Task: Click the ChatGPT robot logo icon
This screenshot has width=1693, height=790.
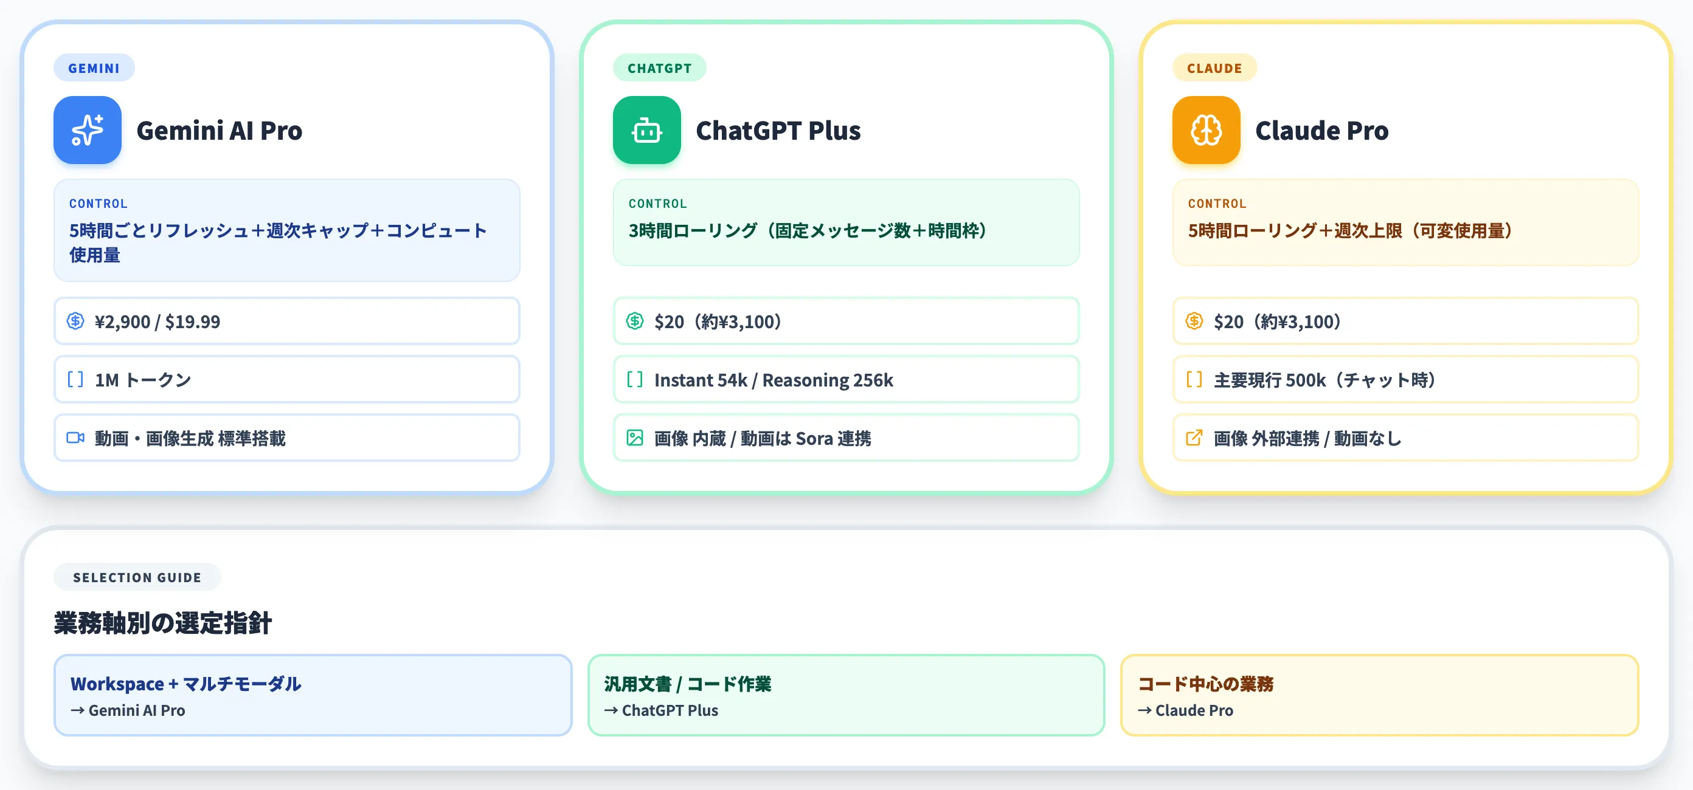Action: point(646,130)
